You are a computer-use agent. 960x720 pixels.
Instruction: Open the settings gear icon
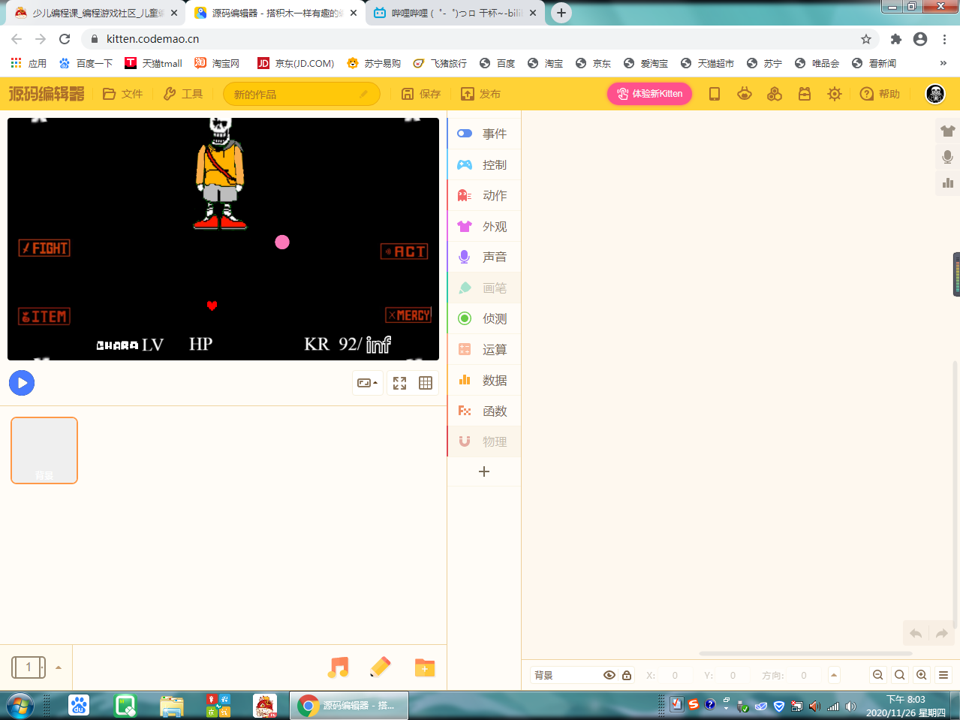coord(835,94)
